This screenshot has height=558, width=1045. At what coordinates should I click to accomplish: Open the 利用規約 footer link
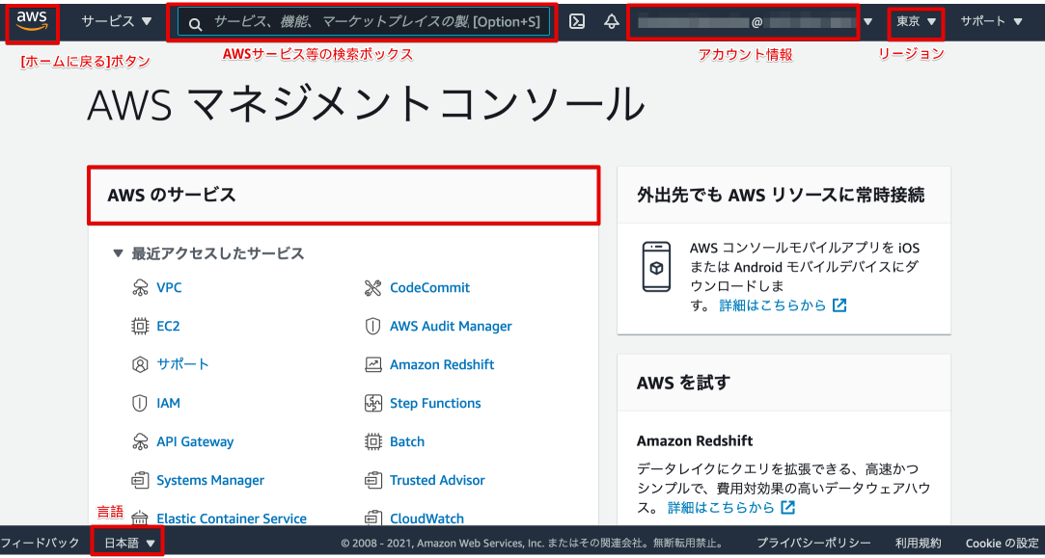[918, 543]
